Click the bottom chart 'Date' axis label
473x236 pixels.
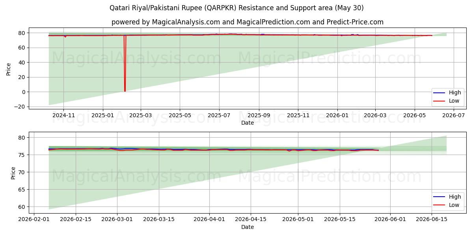coord(248,227)
